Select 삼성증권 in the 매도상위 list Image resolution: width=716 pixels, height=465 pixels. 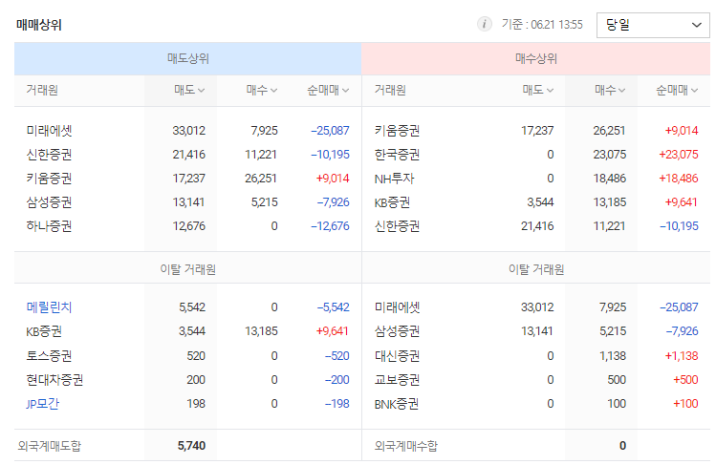[x=49, y=202]
